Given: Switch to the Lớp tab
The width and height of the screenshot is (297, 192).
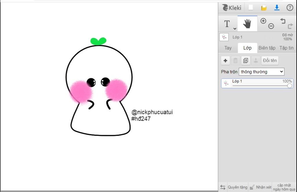Looking at the screenshot, I should (247, 48).
